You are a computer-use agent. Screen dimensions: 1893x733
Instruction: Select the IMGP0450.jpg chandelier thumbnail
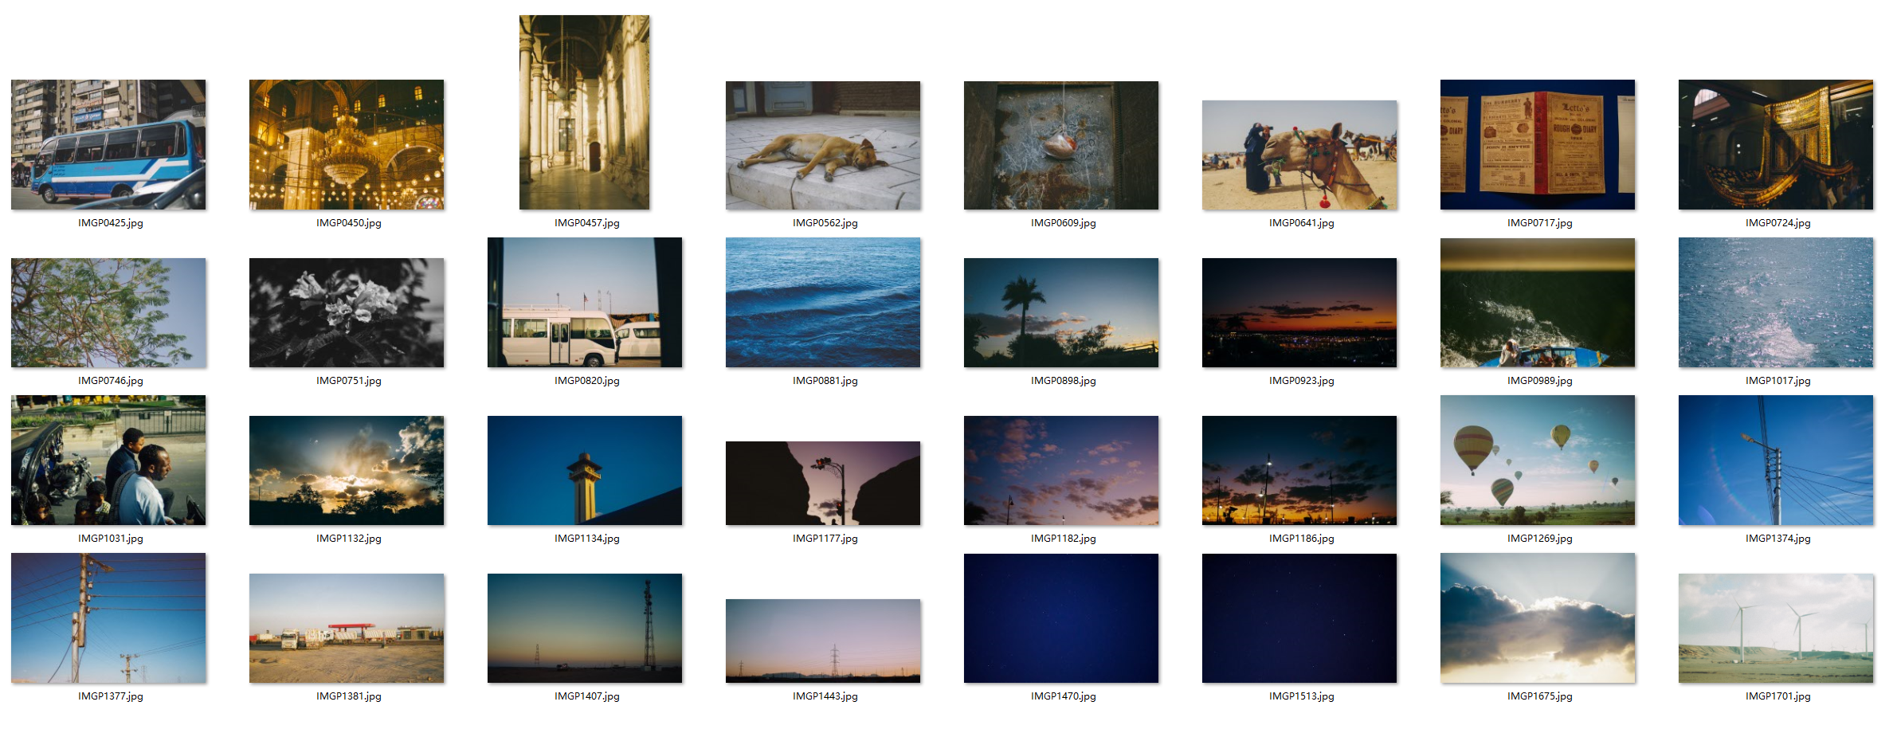pyautogui.click(x=347, y=144)
